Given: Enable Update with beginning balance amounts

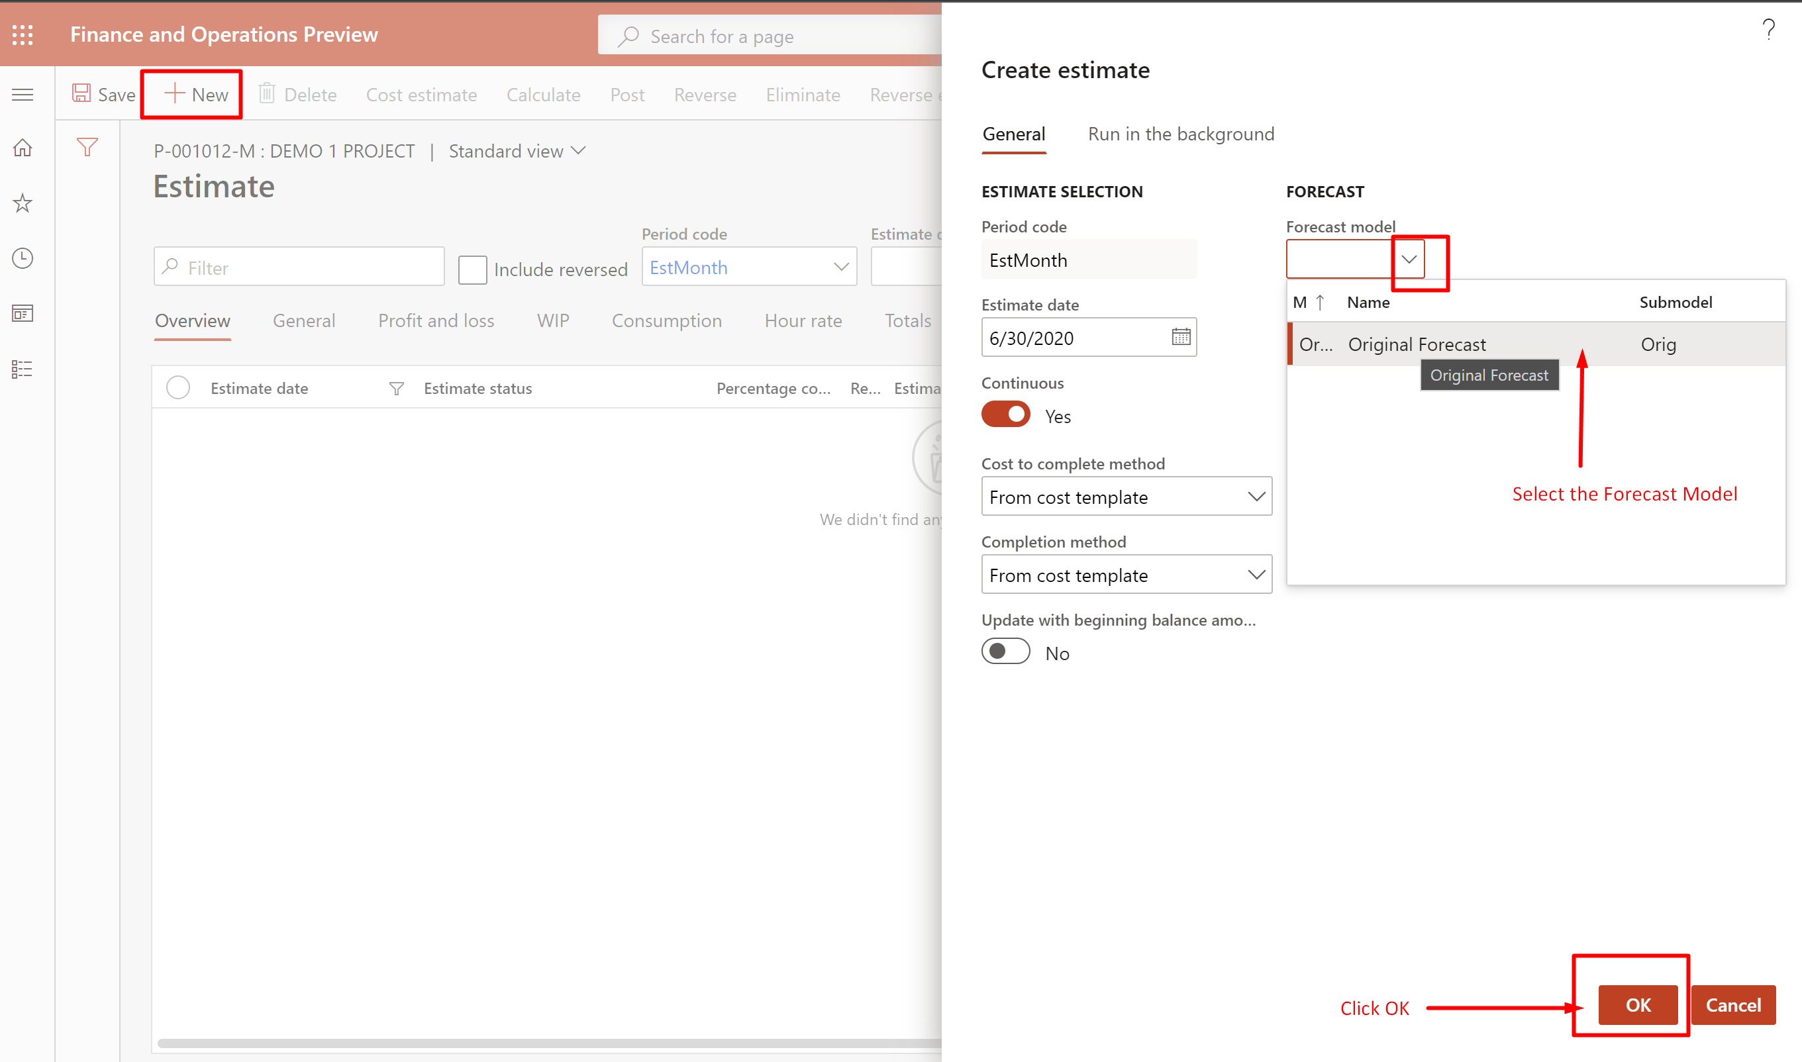Looking at the screenshot, I should pos(1005,651).
